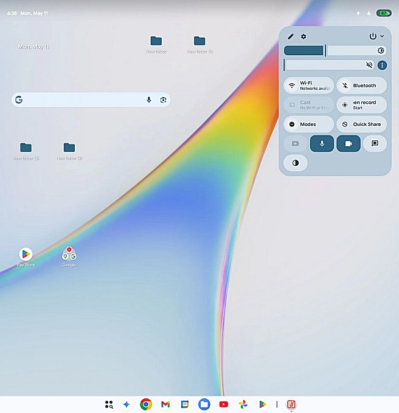Toggle microphone access tile
The width and height of the screenshot is (399, 413).
click(322, 143)
